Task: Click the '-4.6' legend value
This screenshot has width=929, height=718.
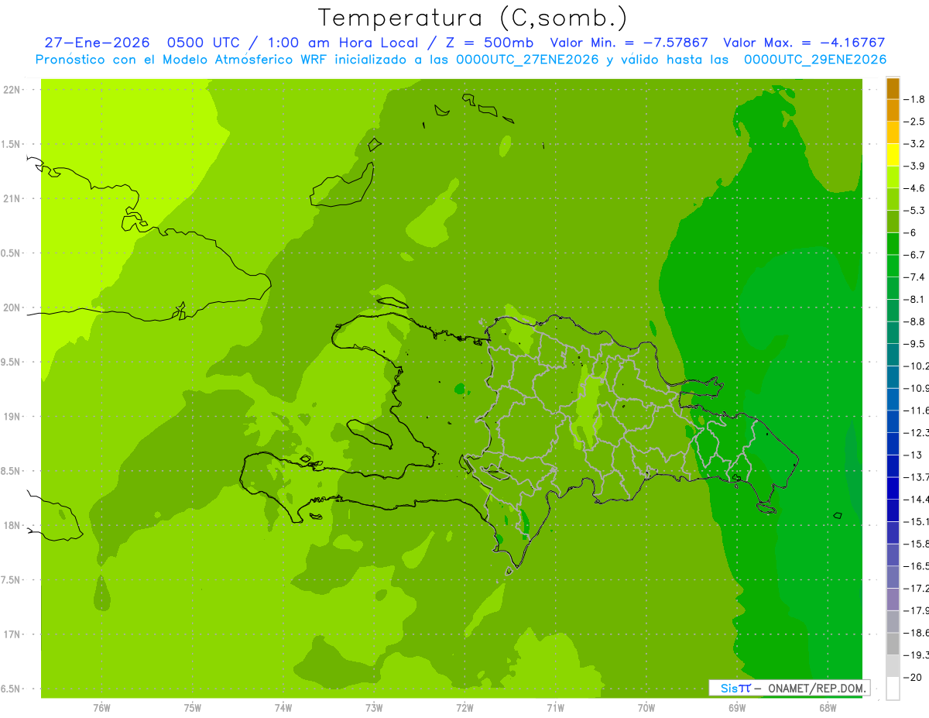Action: [914, 188]
